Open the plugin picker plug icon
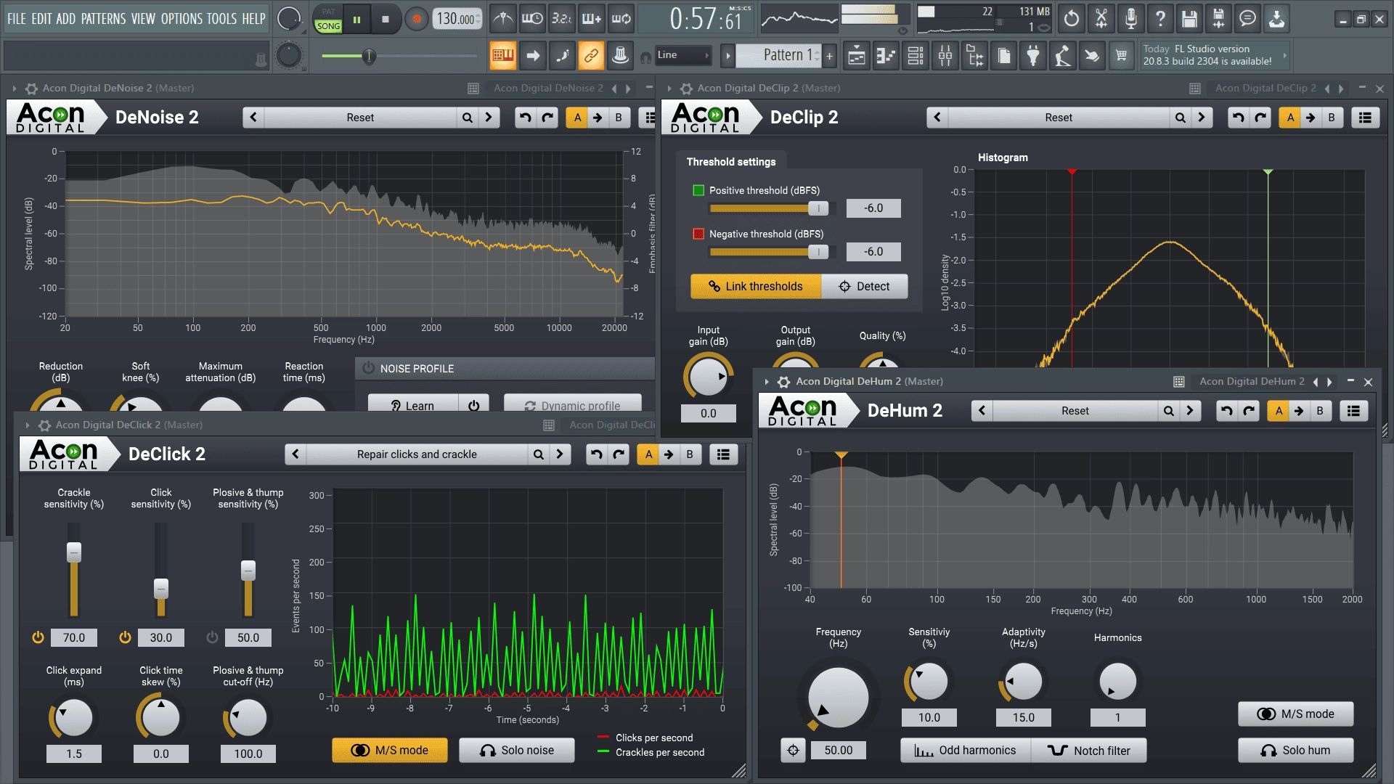The width and height of the screenshot is (1394, 784). click(x=1033, y=55)
